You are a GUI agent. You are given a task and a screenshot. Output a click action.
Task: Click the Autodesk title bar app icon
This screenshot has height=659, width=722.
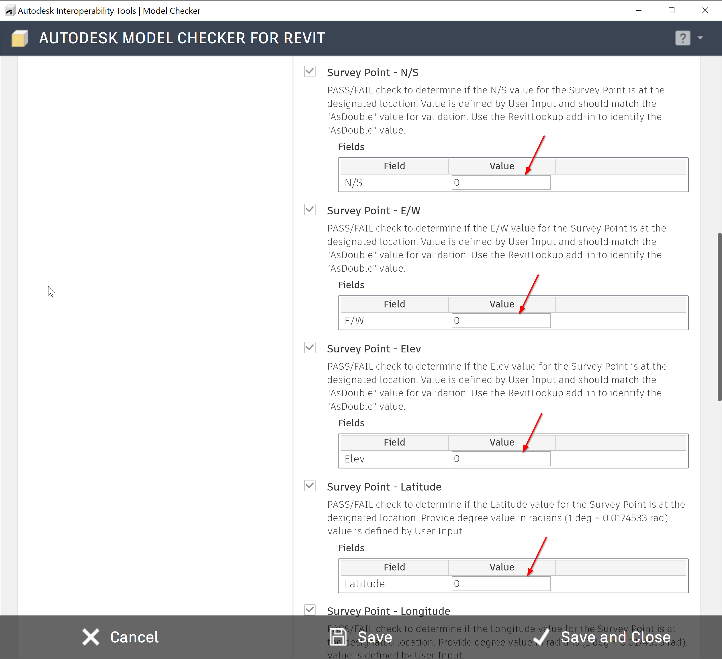[10, 11]
